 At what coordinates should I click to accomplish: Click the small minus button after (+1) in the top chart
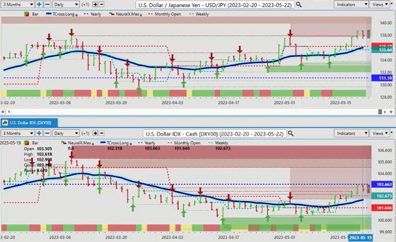tap(101, 4)
